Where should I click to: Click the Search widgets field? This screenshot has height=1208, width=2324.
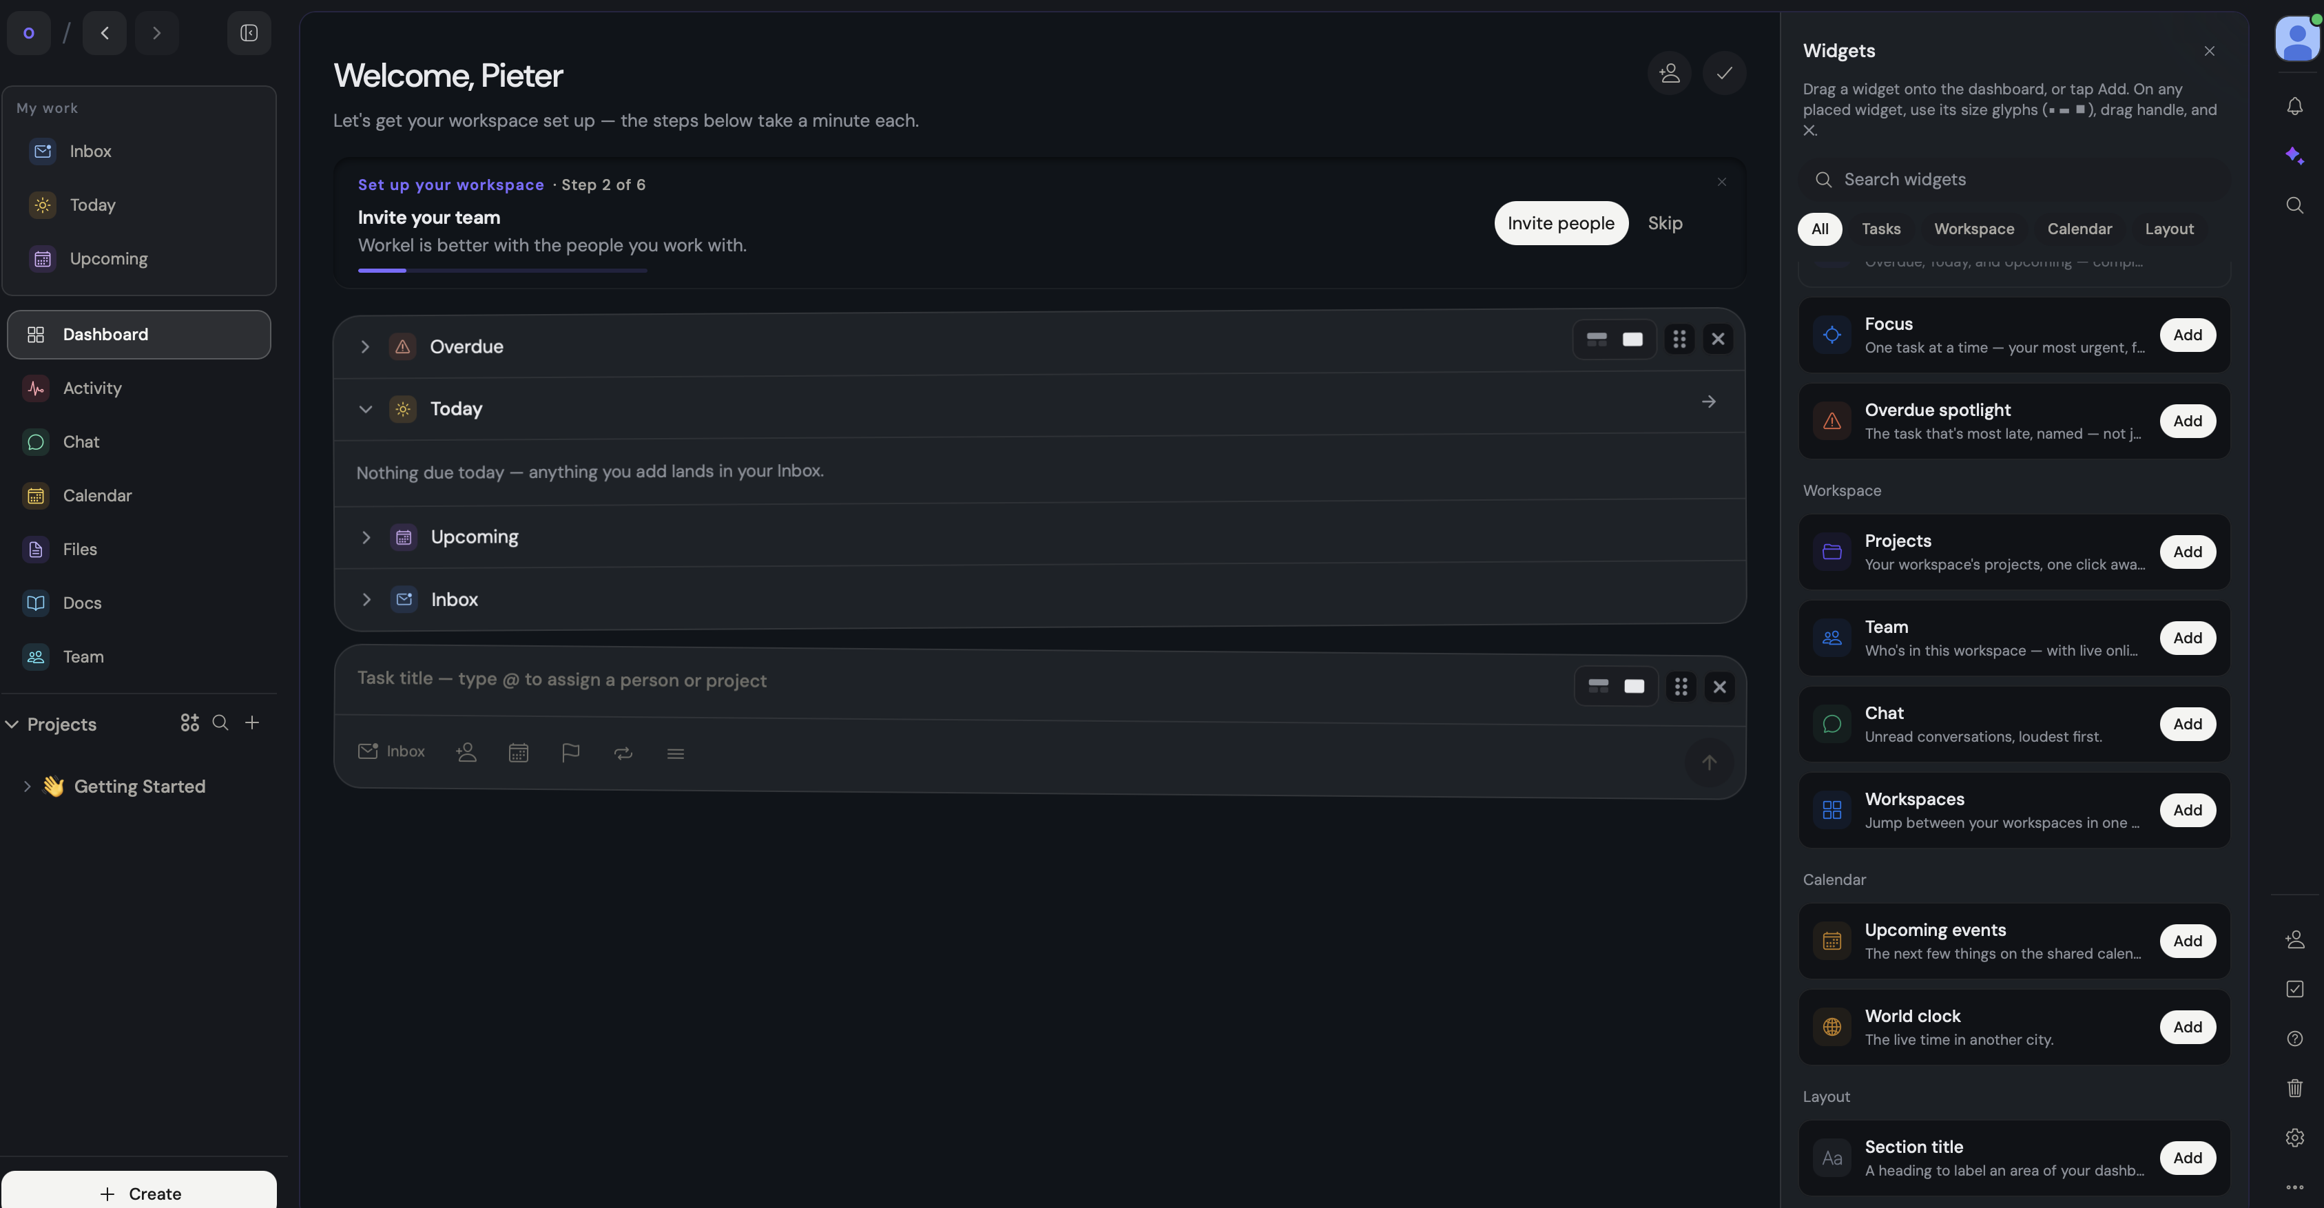[2013, 180]
